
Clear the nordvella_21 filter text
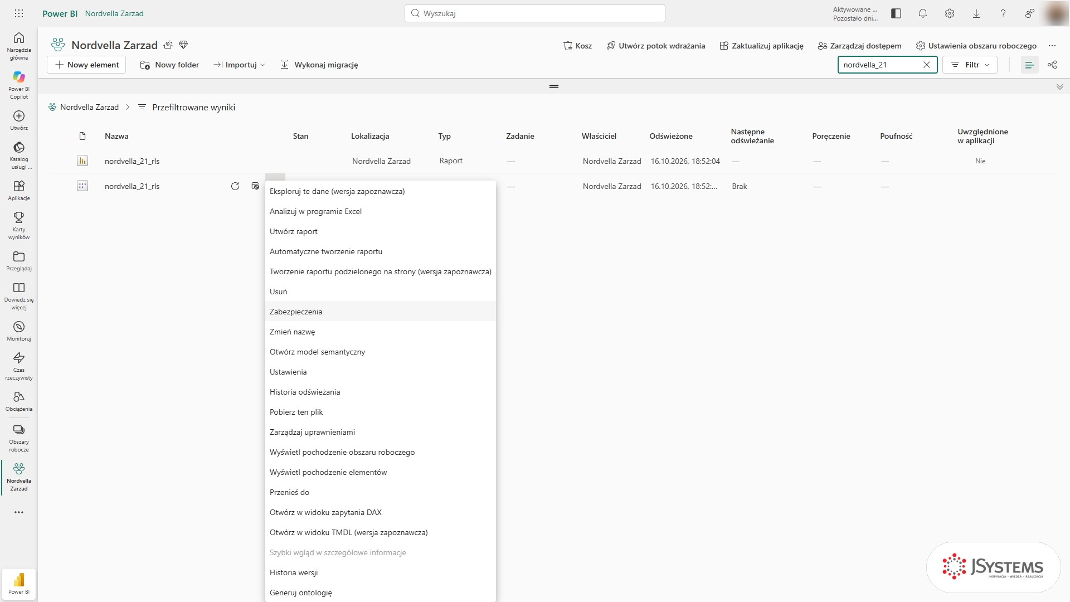click(x=927, y=65)
